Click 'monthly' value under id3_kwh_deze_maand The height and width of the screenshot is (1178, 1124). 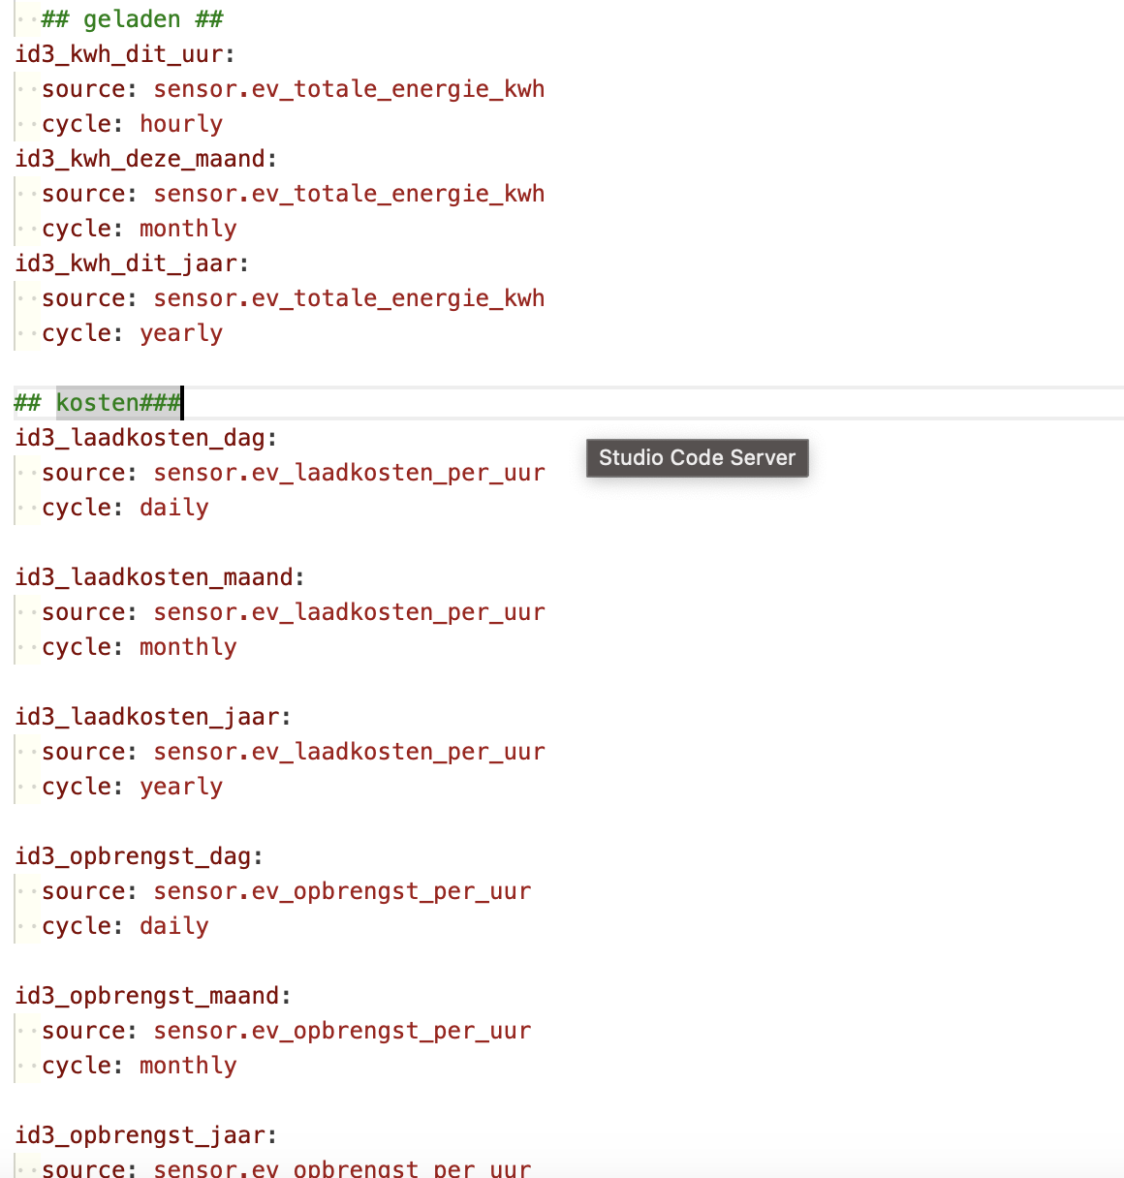pyautogui.click(x=188, y=229)
